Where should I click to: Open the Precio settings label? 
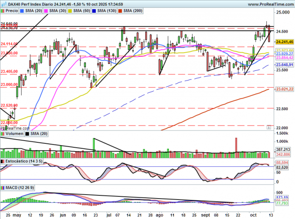coord(12,9)
